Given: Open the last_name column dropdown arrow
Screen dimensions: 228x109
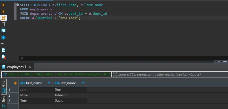Looking at the screenshot, I should pos(83,83).
